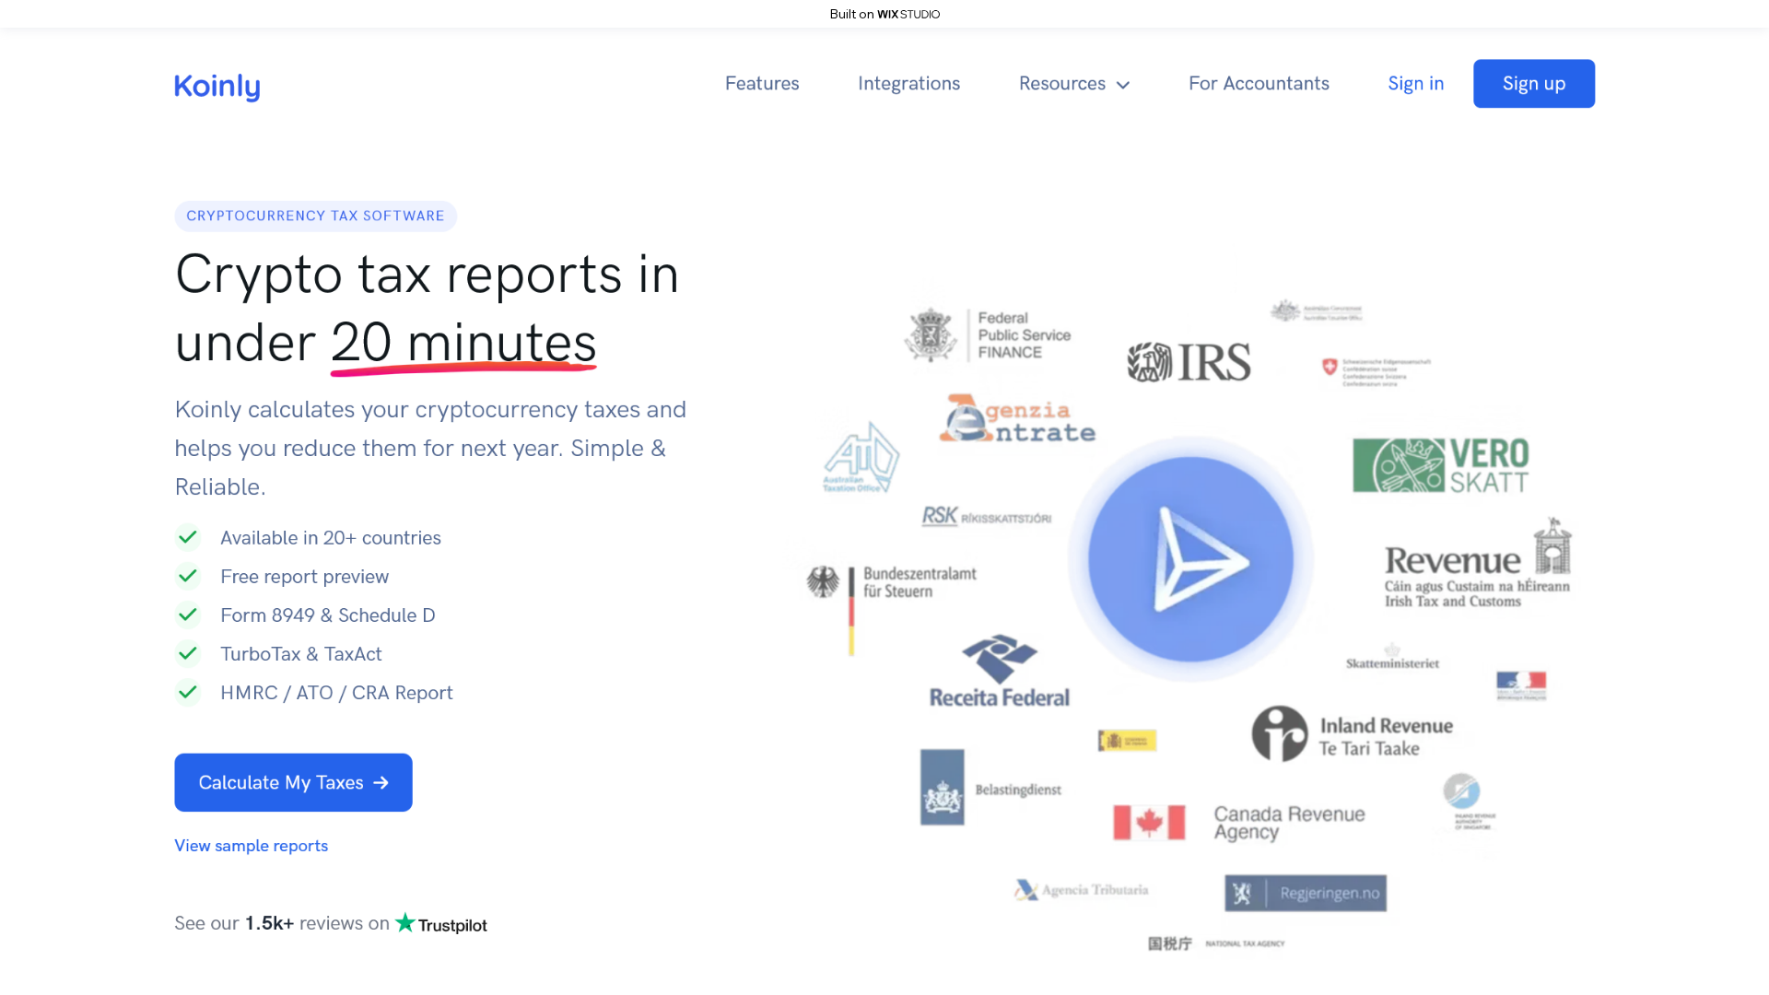Click the Agenzia Entrate logo
This screenshot has height=995, width=1769.
pyautogui.click(x=1017, y=419)
